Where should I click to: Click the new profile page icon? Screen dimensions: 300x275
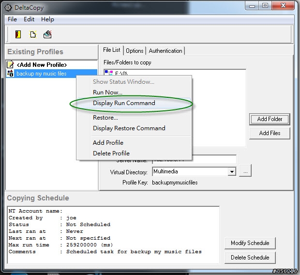(33, 34)
